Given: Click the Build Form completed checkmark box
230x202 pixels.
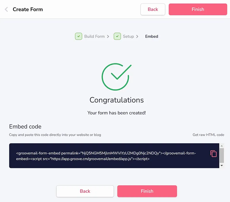Looking at the screenshot, I should click(78, 36).
